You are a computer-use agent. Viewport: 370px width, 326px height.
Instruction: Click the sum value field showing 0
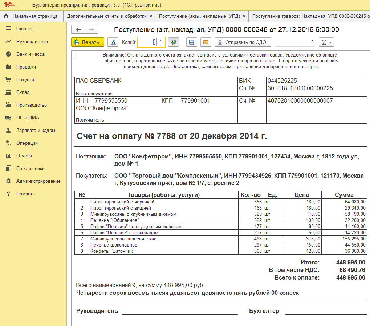pyautogui.click(x=295, y=42)
